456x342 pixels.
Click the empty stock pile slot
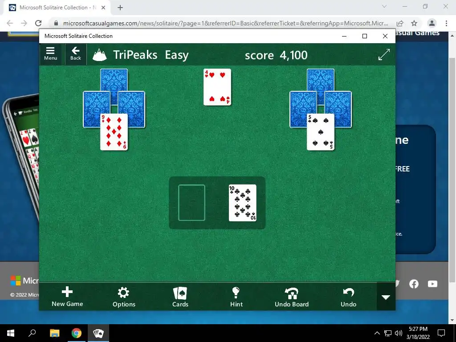click(x=191, y=203)
